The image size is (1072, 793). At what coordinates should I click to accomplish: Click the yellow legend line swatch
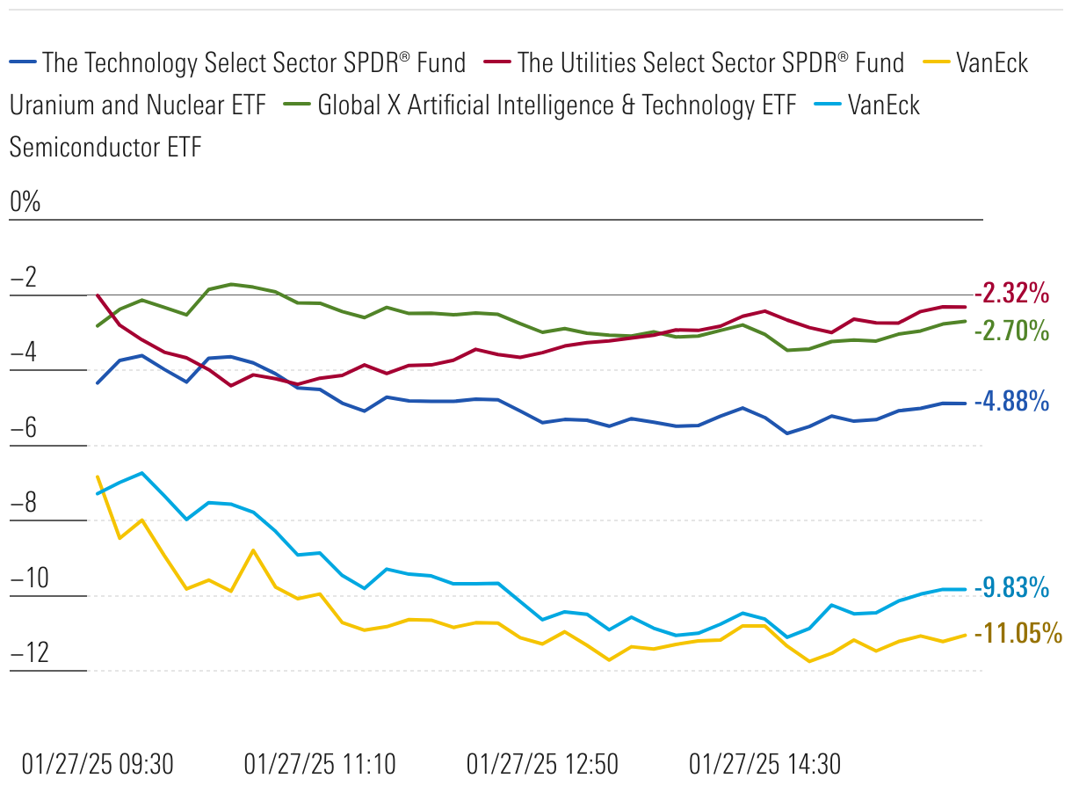[x=937, y=62]
